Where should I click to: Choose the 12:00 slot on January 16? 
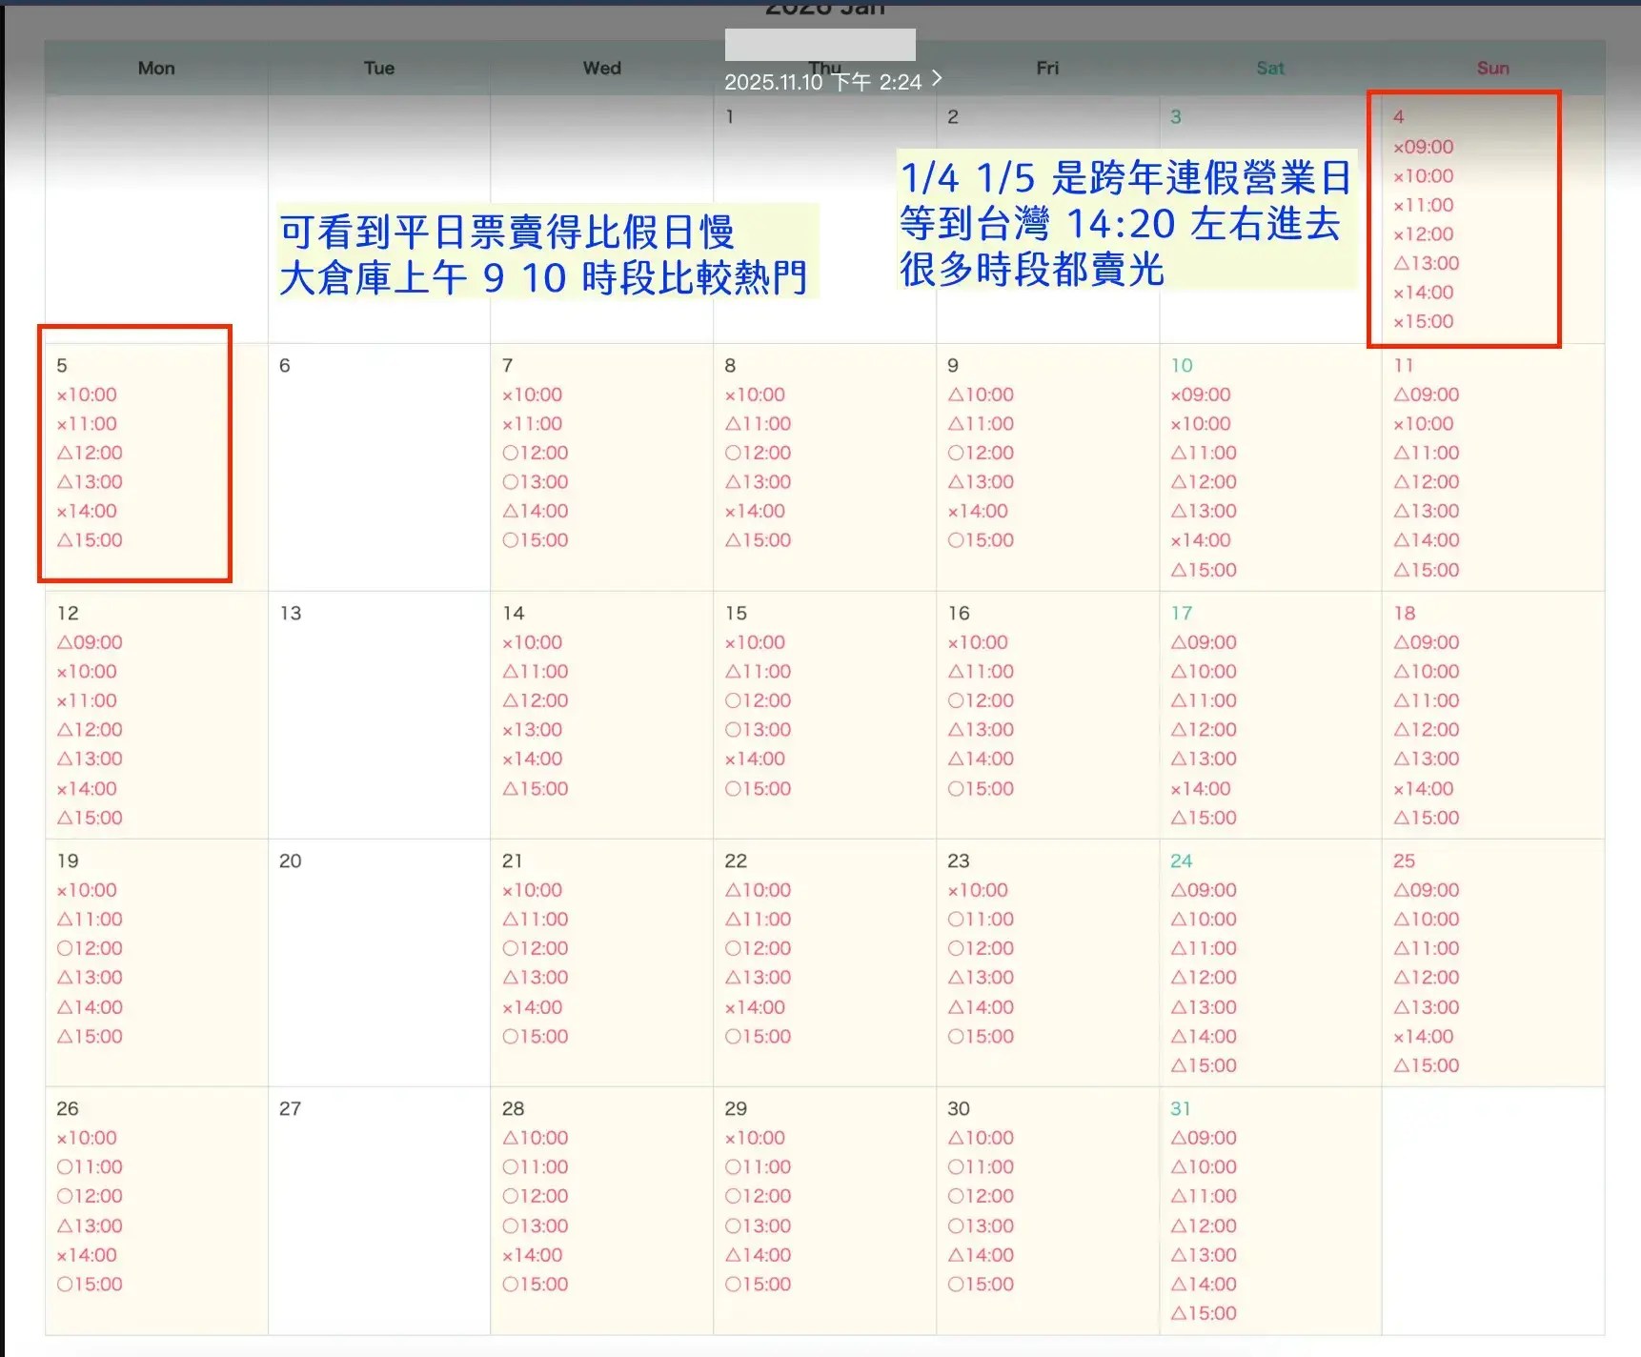(x=981, y=700)
